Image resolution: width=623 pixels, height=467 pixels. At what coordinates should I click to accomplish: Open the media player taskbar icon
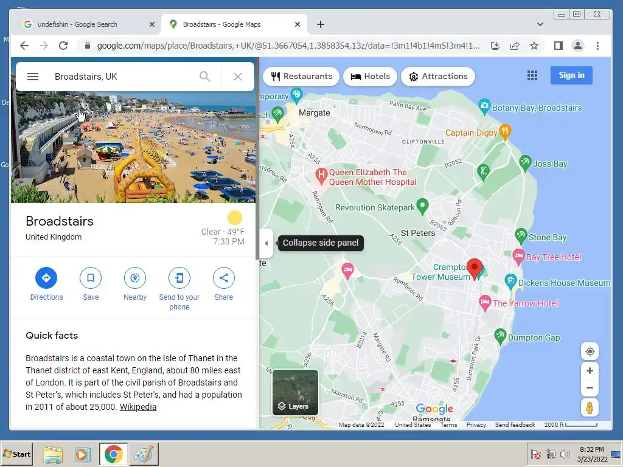pos(82,454)
